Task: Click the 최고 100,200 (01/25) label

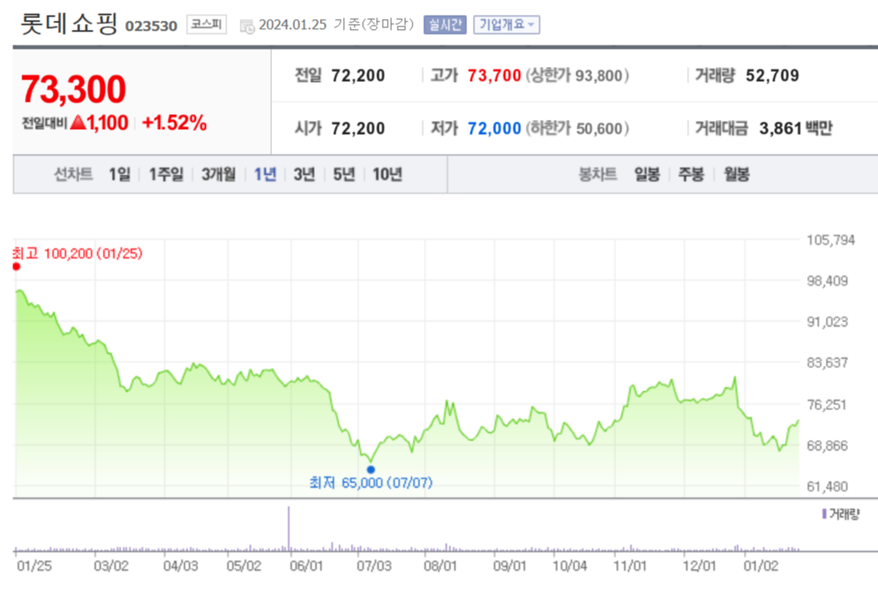Action: point(77,254)
